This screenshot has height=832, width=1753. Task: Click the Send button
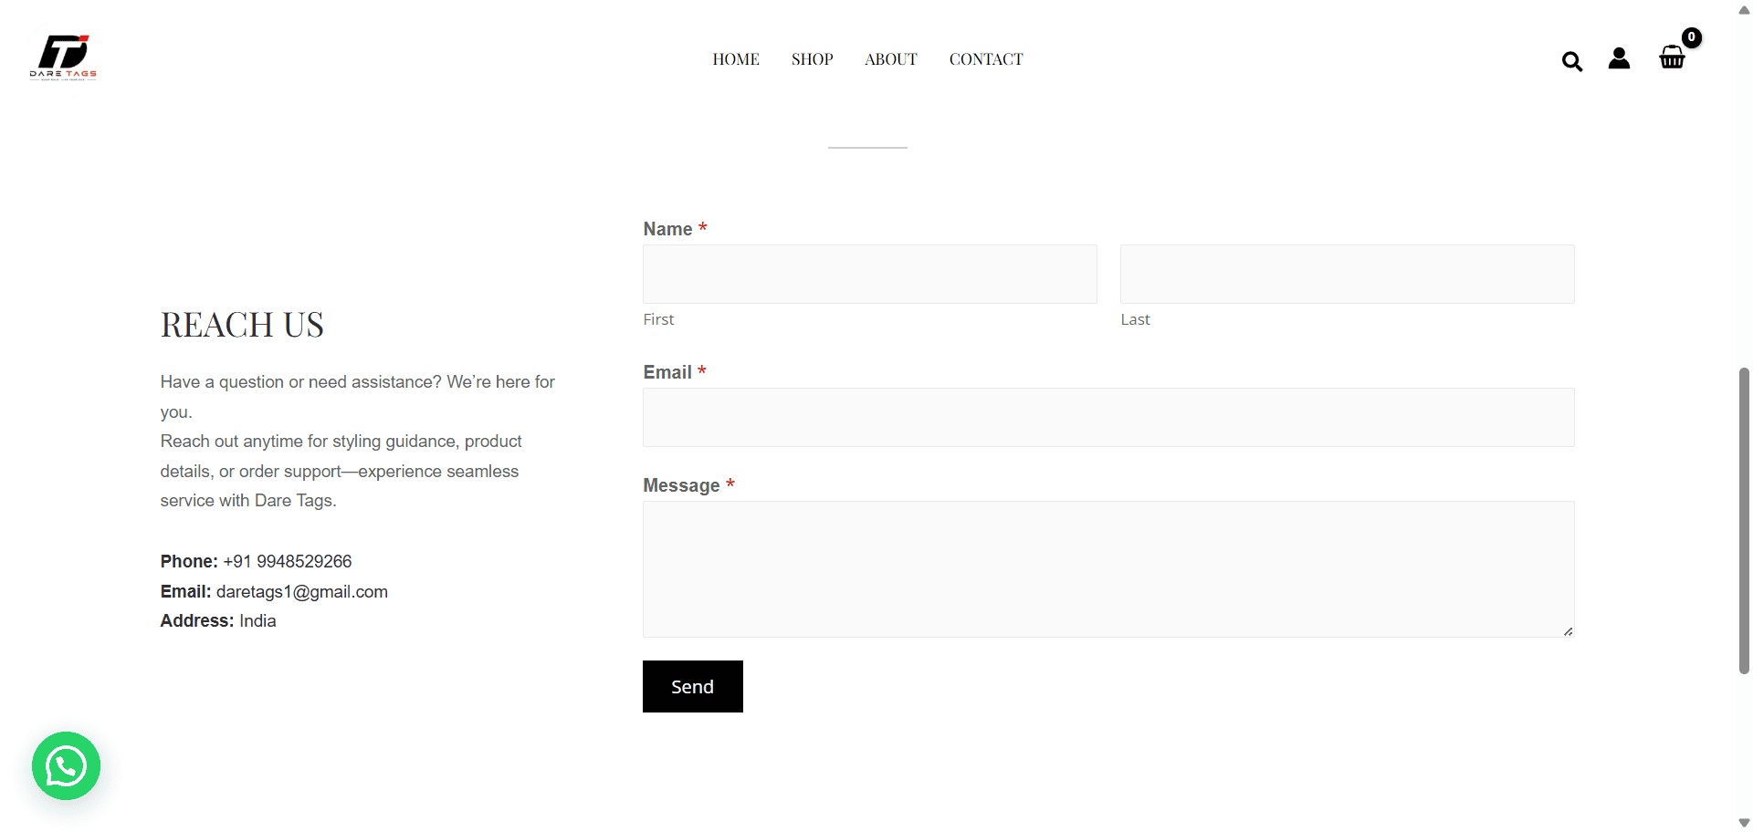[x=693, y=686]
